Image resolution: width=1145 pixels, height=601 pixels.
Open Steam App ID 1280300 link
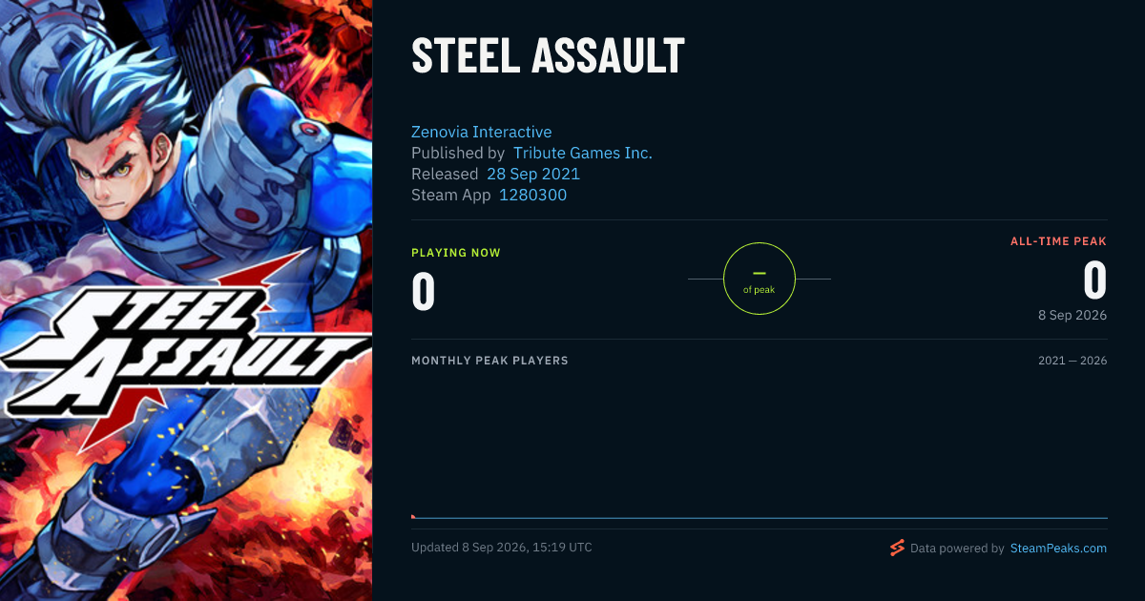533,195
